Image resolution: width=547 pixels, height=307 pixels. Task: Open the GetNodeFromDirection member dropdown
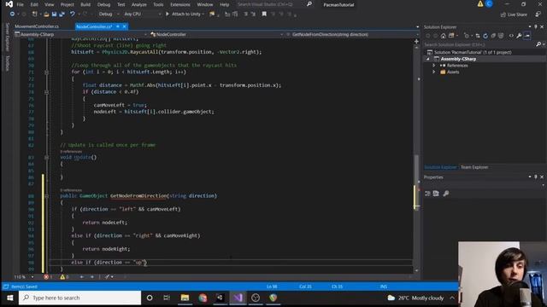351,34
